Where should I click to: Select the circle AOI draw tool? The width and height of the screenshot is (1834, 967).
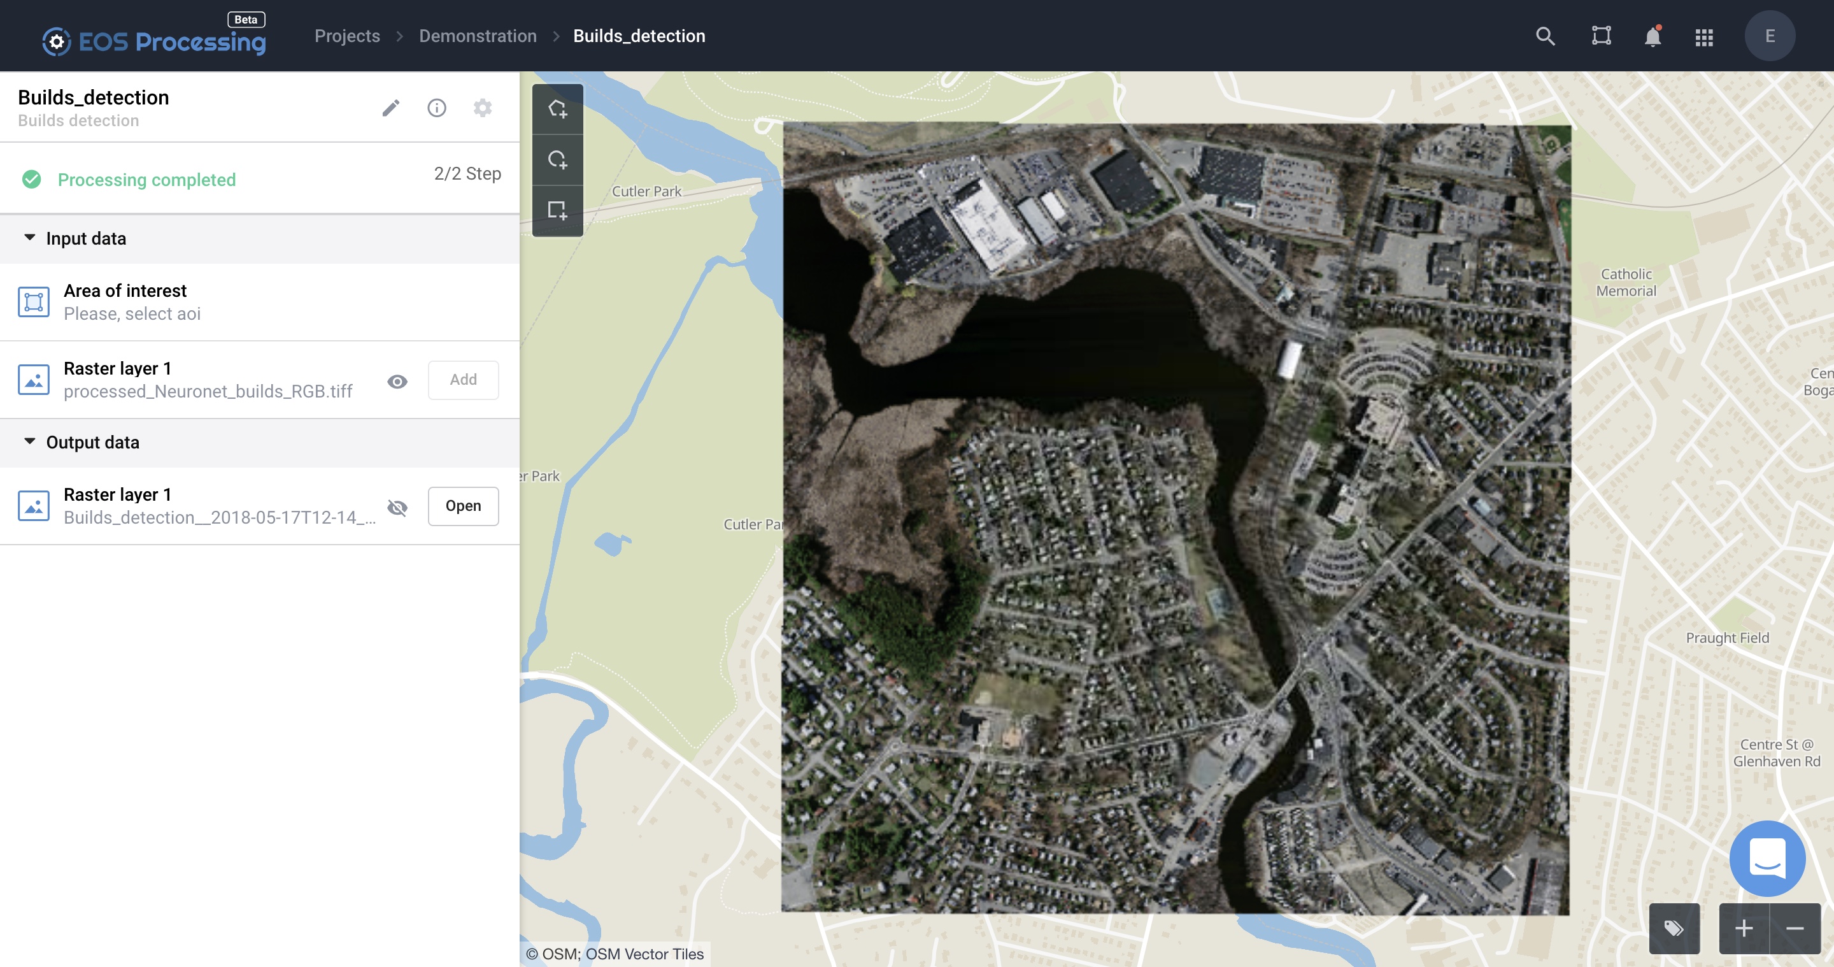557,159
